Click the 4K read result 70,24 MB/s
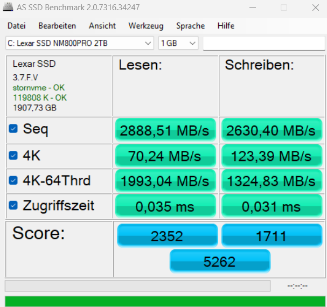The width and height of the screenshot is (327, 307). [165, 156]
